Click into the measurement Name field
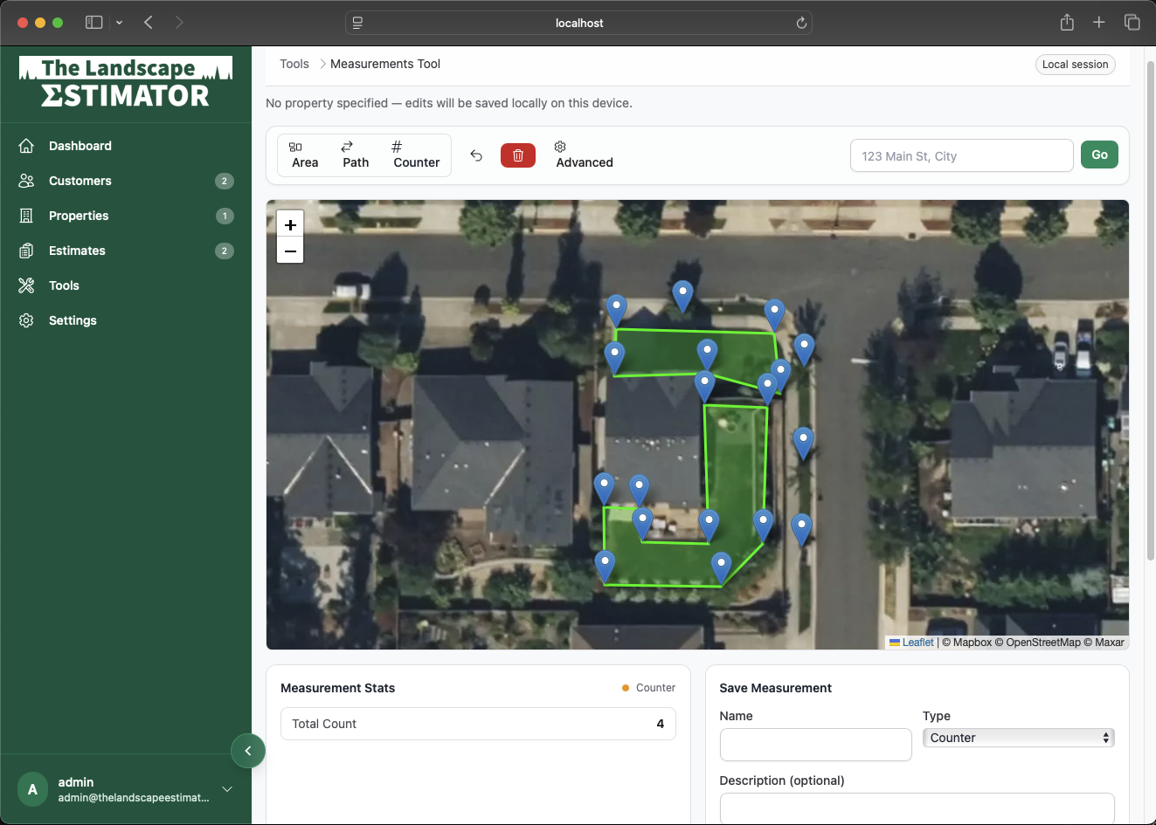Image resolution: width=1156 pixels, height=825 pixels. [815, 744]
